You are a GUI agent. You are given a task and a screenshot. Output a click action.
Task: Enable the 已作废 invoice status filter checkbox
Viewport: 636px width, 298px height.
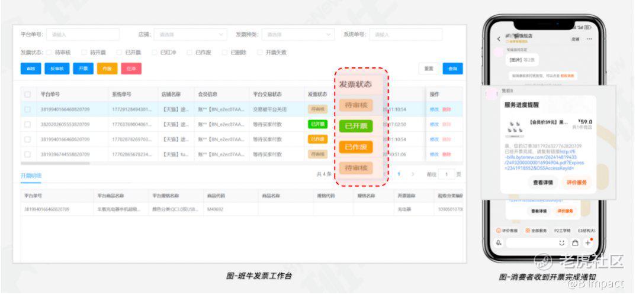coord(189,52)
